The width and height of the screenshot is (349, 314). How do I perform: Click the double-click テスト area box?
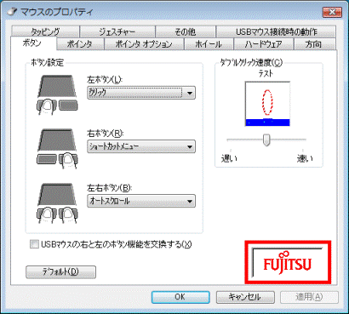click(267, 104)
